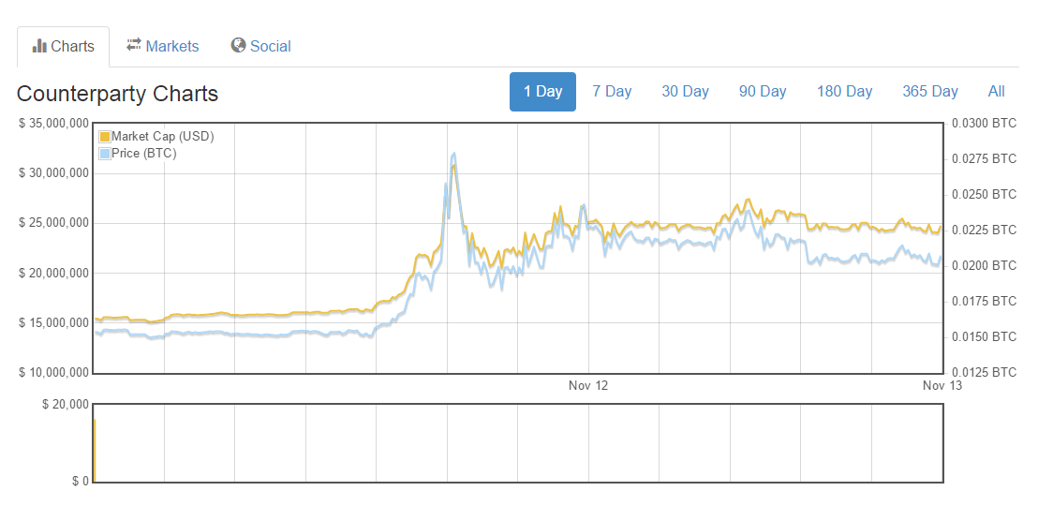
Task: Click the Nov 12 axis label
Action: (587, 385)
